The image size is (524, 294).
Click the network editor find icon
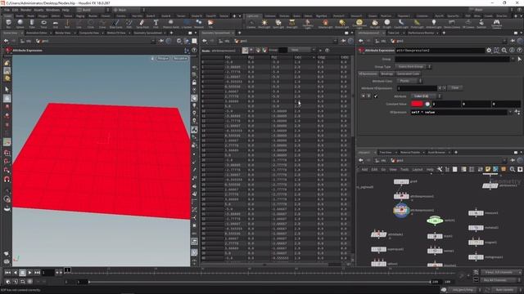[513, 169]
